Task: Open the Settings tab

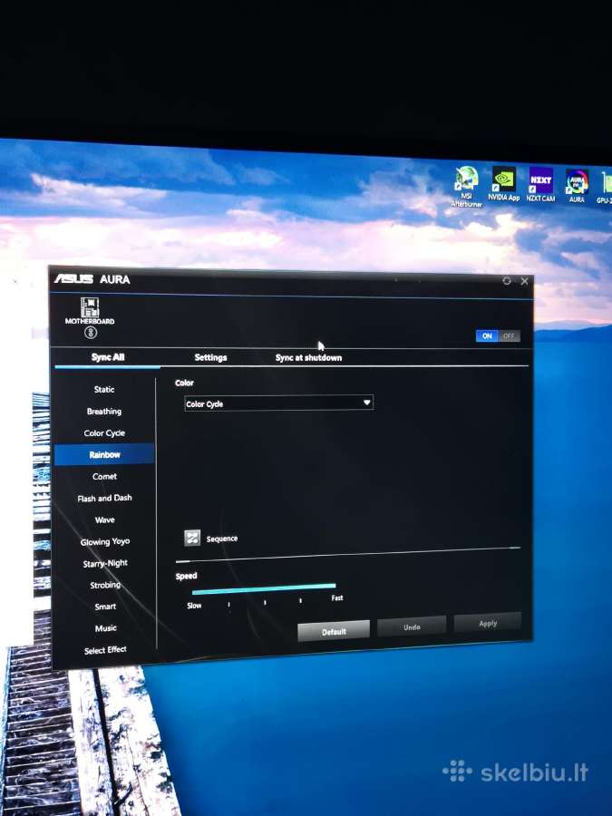Action: pos(210,357)
